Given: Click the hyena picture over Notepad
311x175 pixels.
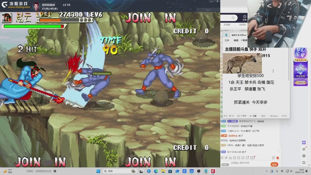Looking at the screenshot, I should tap(242, 63).
